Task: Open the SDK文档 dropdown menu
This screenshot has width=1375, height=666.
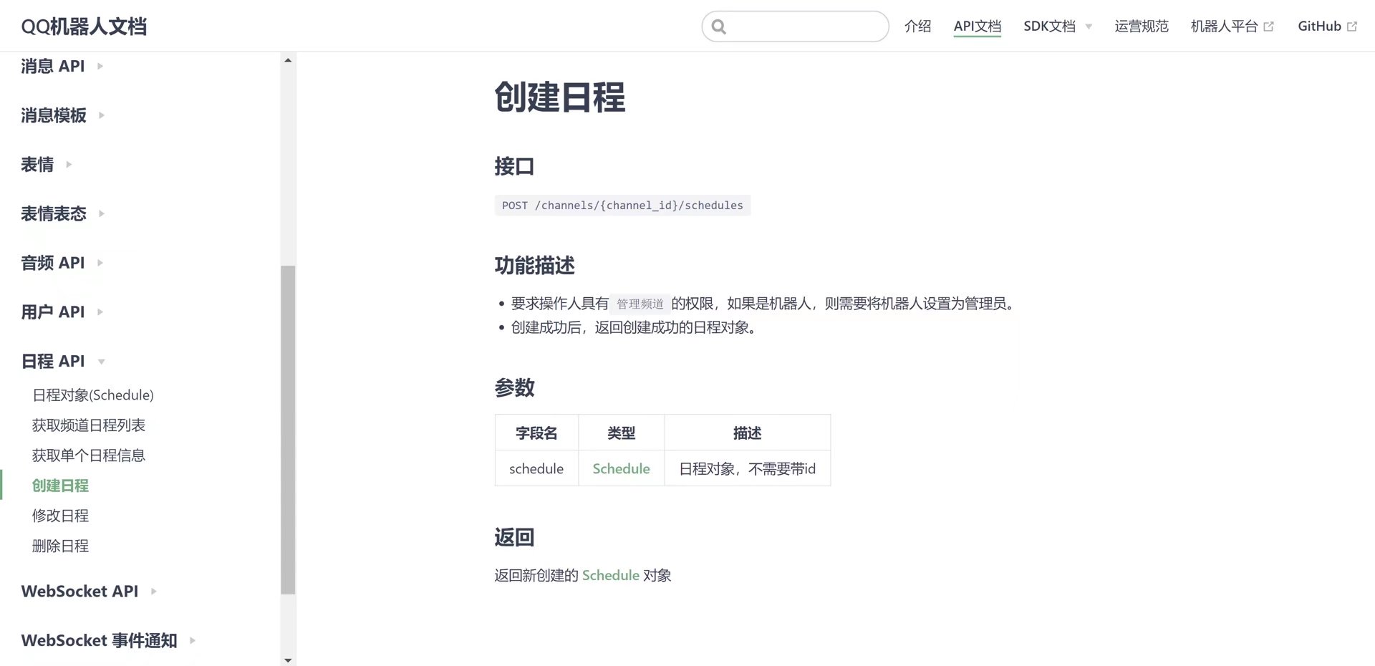Action: [1057, 26]
